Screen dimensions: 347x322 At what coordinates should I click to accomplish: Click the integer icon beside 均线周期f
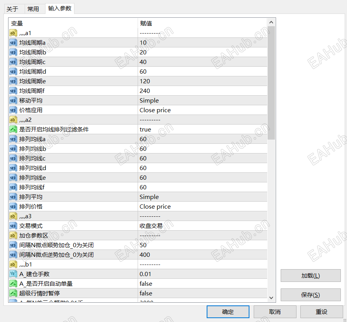coord(13,91)
